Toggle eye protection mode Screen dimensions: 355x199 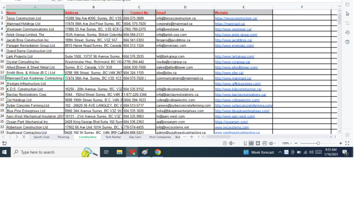(271, 143)
